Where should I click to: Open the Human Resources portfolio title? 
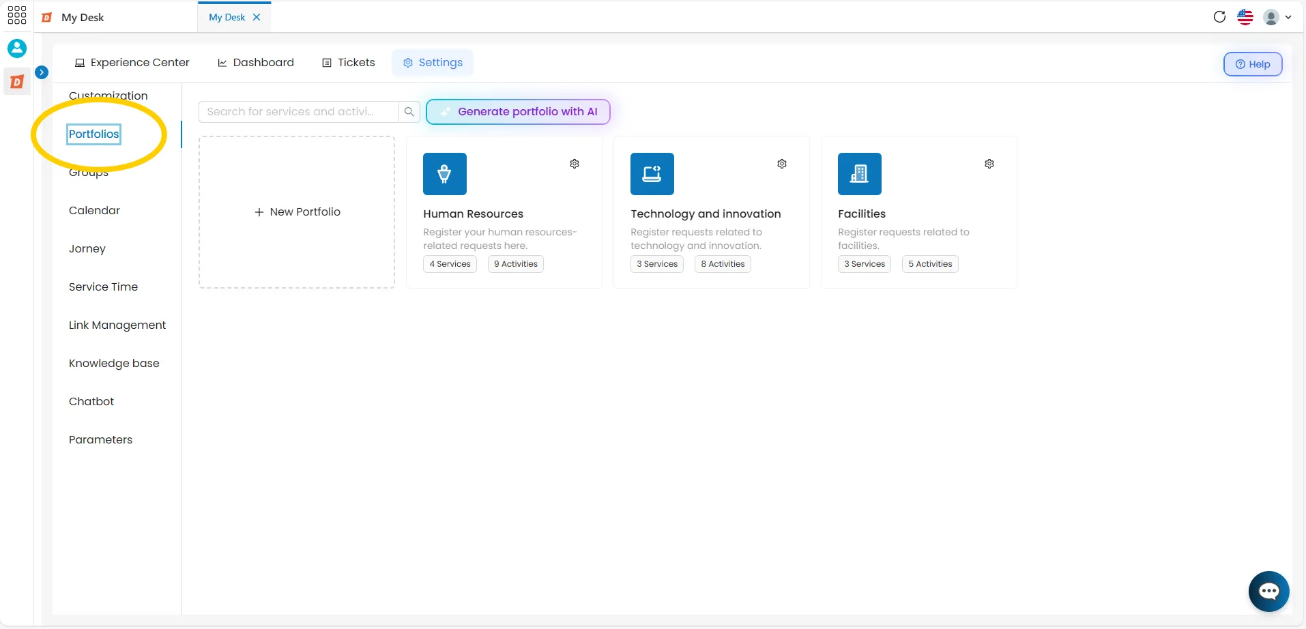(474, 214)
